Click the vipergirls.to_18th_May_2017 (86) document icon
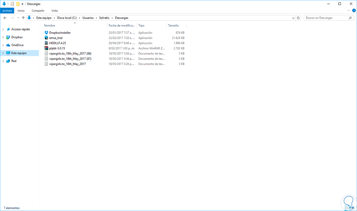Viewport: 357px width, 211px height. [x=46, y=53]
